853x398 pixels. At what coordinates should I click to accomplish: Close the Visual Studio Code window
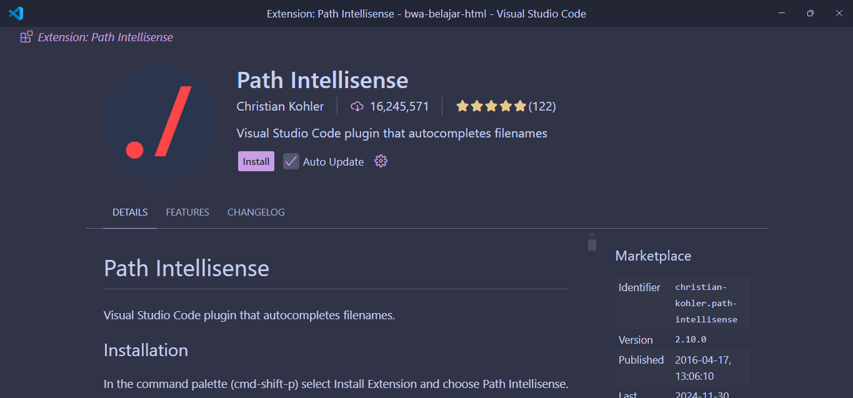839,13
